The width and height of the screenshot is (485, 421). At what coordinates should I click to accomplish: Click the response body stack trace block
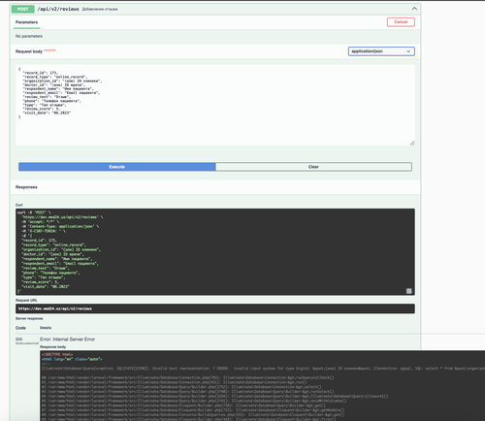pos(262,385)
